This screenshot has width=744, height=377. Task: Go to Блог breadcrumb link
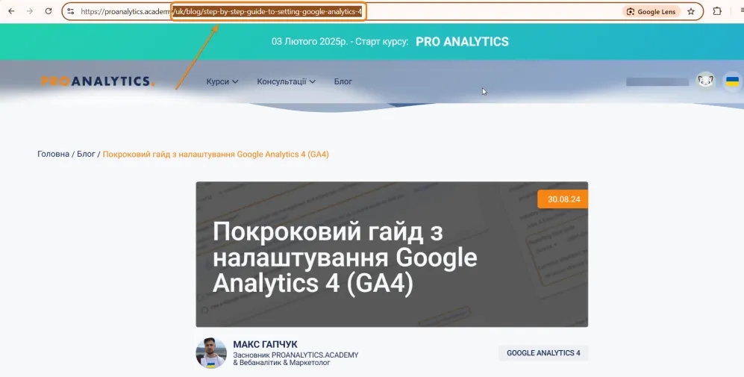(x=86, y=154)
